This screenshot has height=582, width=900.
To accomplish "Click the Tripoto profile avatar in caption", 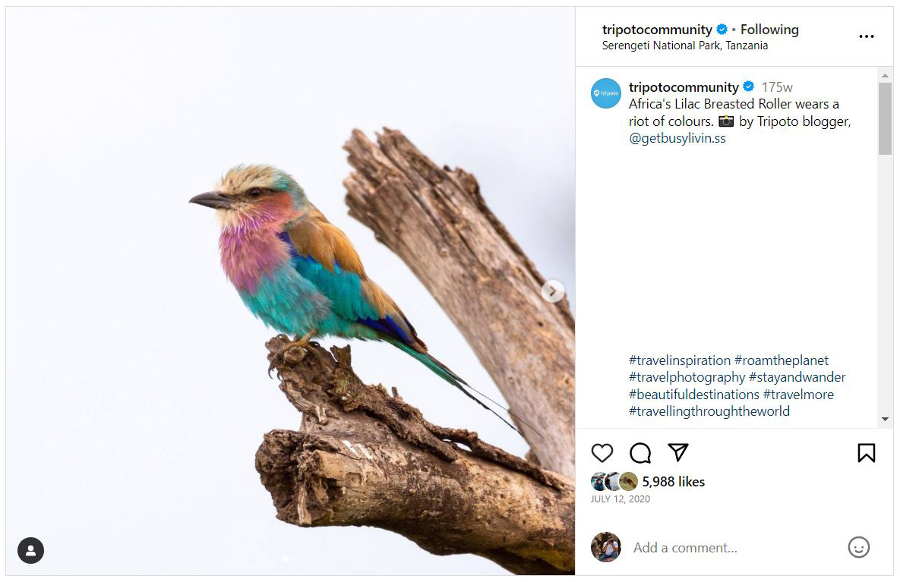I will (606, 93).
